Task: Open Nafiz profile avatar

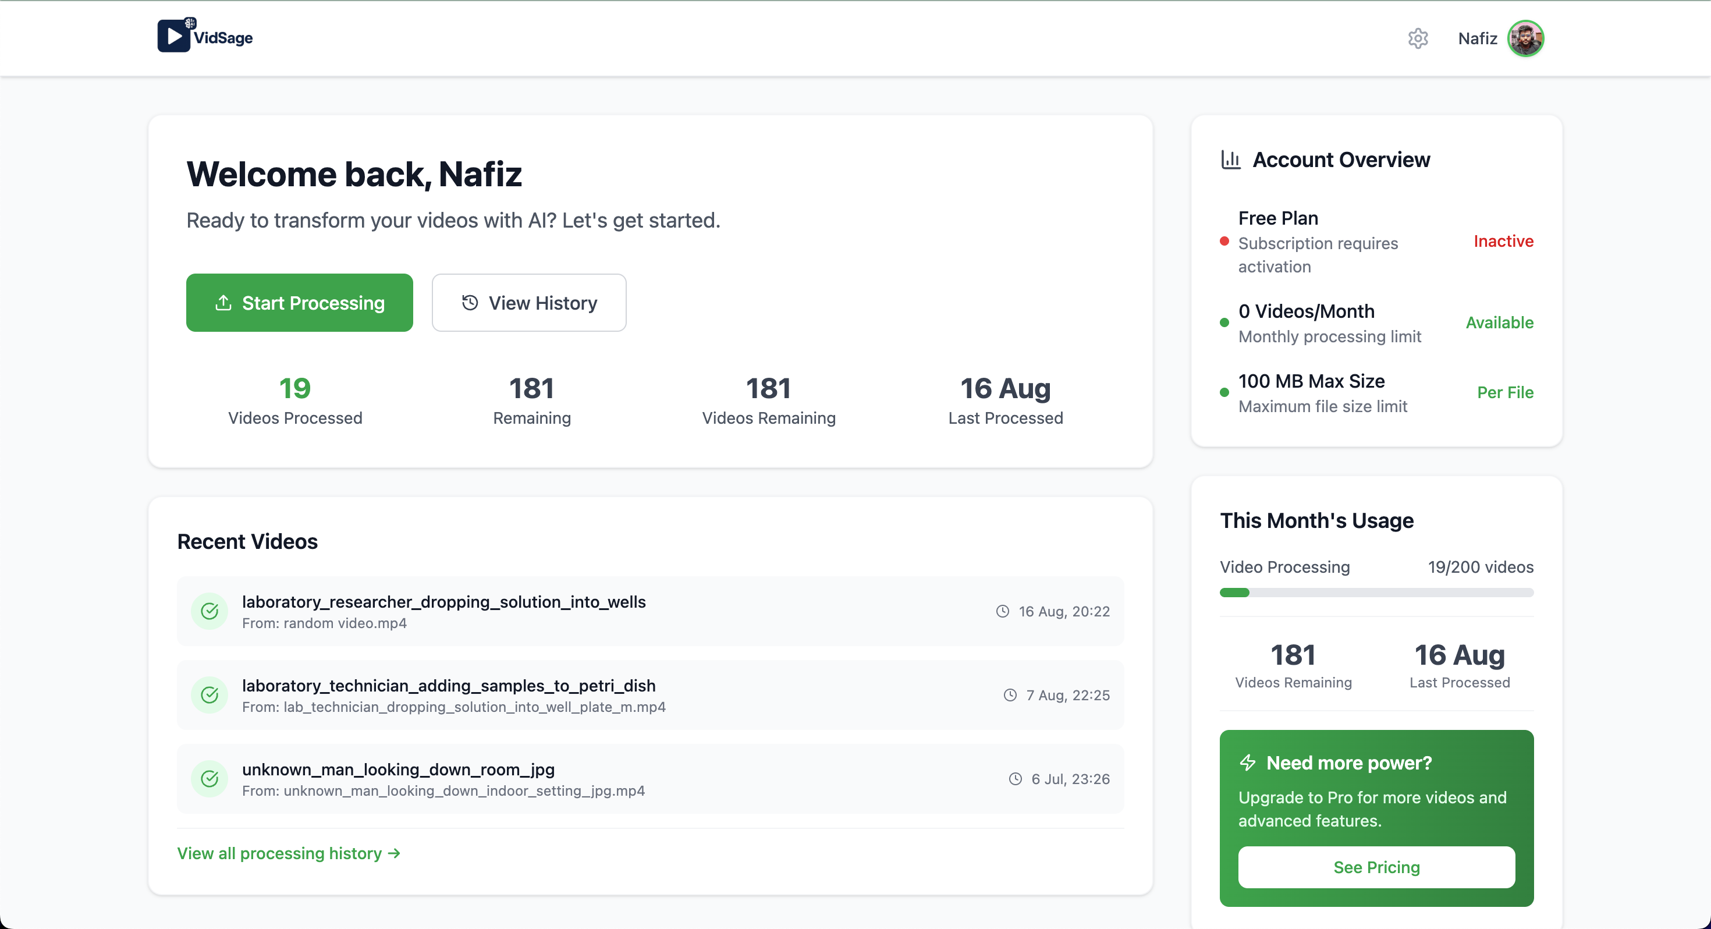Action: (x=1526, y=38)
